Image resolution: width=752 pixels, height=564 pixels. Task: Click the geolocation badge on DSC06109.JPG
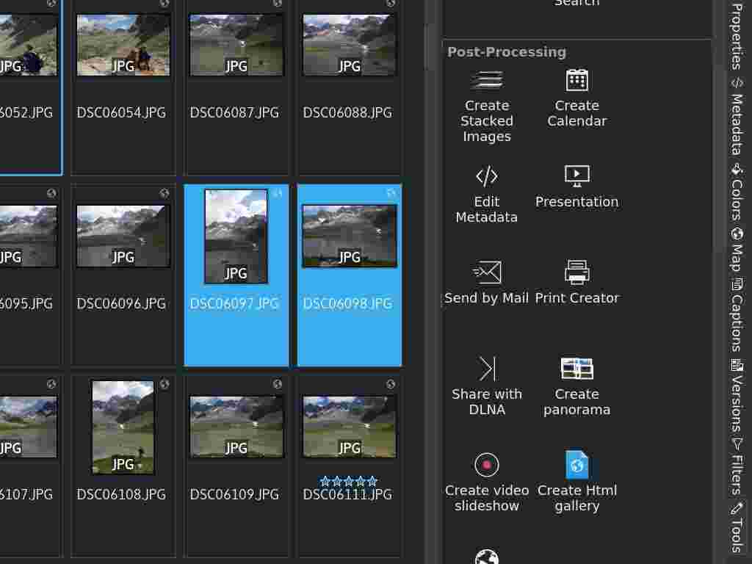point(278,384)
